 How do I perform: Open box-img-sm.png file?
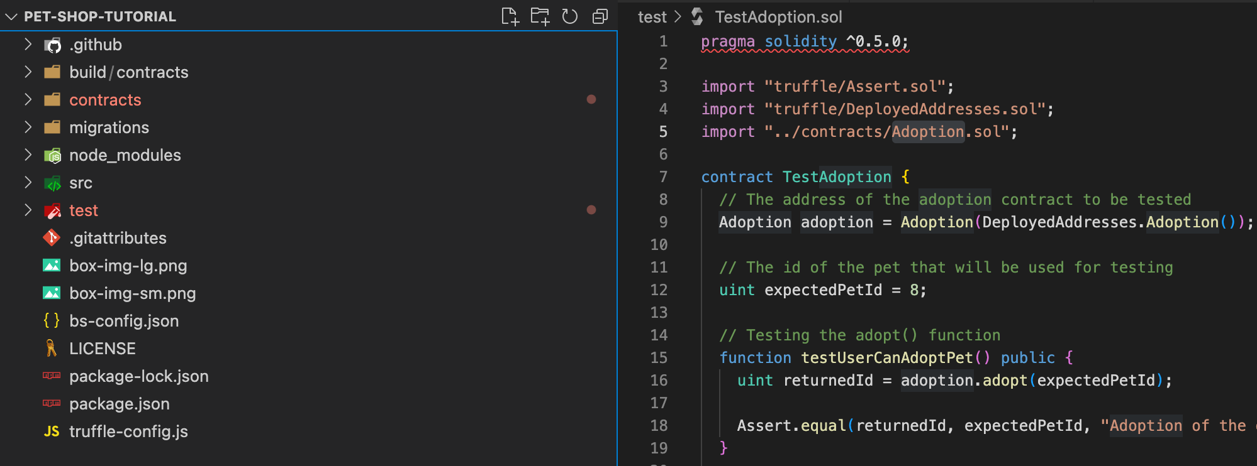click(x=133, y=293)
